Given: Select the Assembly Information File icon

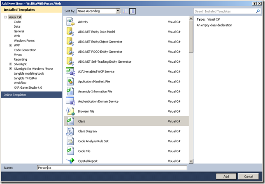Looking at the screenshot, I should (x=70, y=91).
